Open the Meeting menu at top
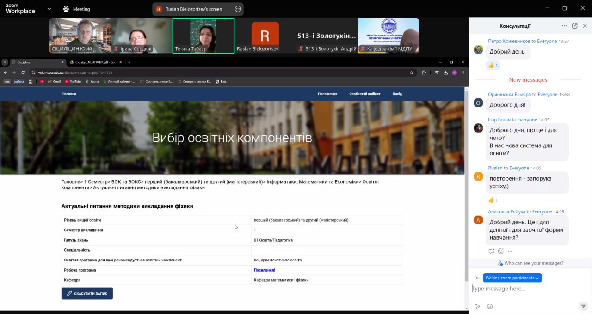 coord(76,9)
